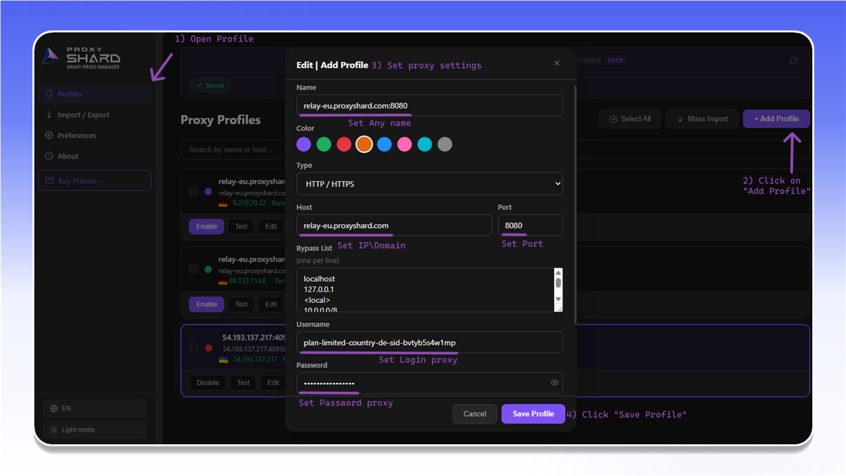
Task: Pick the purple color swatch
Action: [303, 144]
